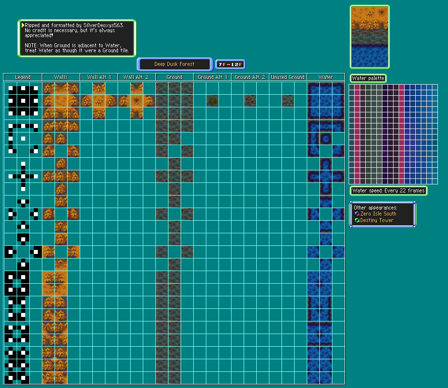Image resolution: width=448 pixels, height=388 pixels.
Task: Click the right tree tile of the Wall Alt. 1 cross
Action: 111,101
